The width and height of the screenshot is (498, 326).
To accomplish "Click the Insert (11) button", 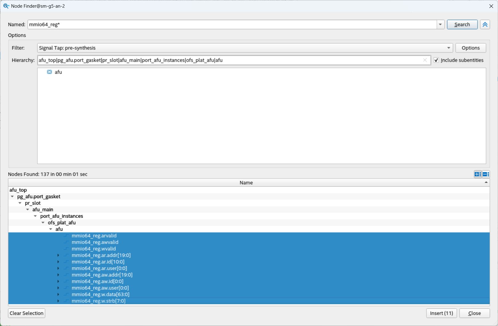I will 441,313.
